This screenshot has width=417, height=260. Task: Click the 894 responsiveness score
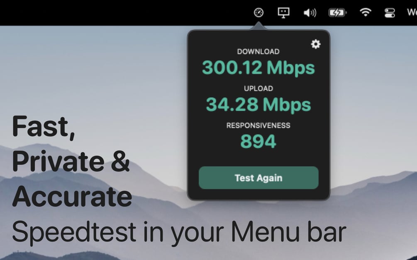pyautogui.click(x=258, y=141)
